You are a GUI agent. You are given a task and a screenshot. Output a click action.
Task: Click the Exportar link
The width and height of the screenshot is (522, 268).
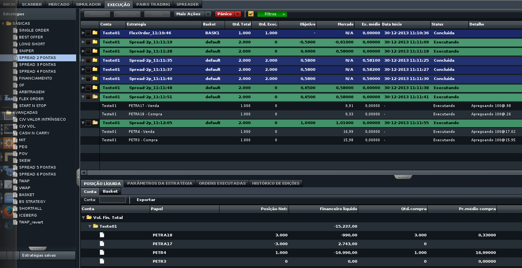146,200
